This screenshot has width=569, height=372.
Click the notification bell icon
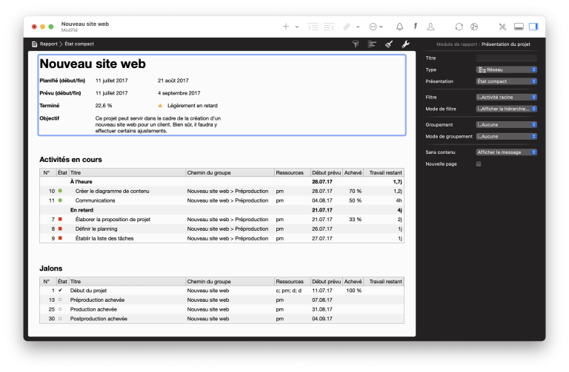tap(399, 27)
